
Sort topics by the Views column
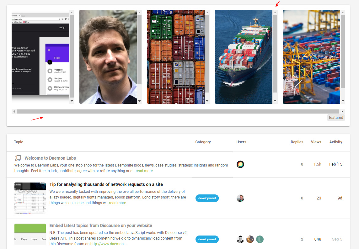316,142
